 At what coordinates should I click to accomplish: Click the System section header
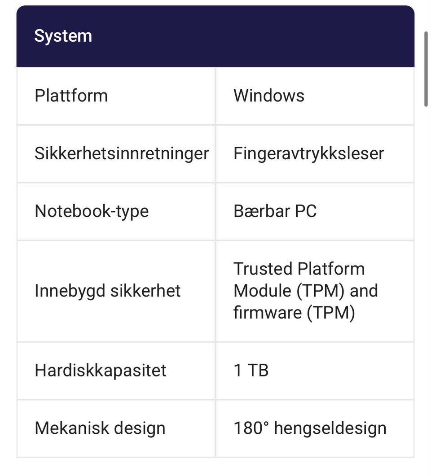(x=215, y=36)
